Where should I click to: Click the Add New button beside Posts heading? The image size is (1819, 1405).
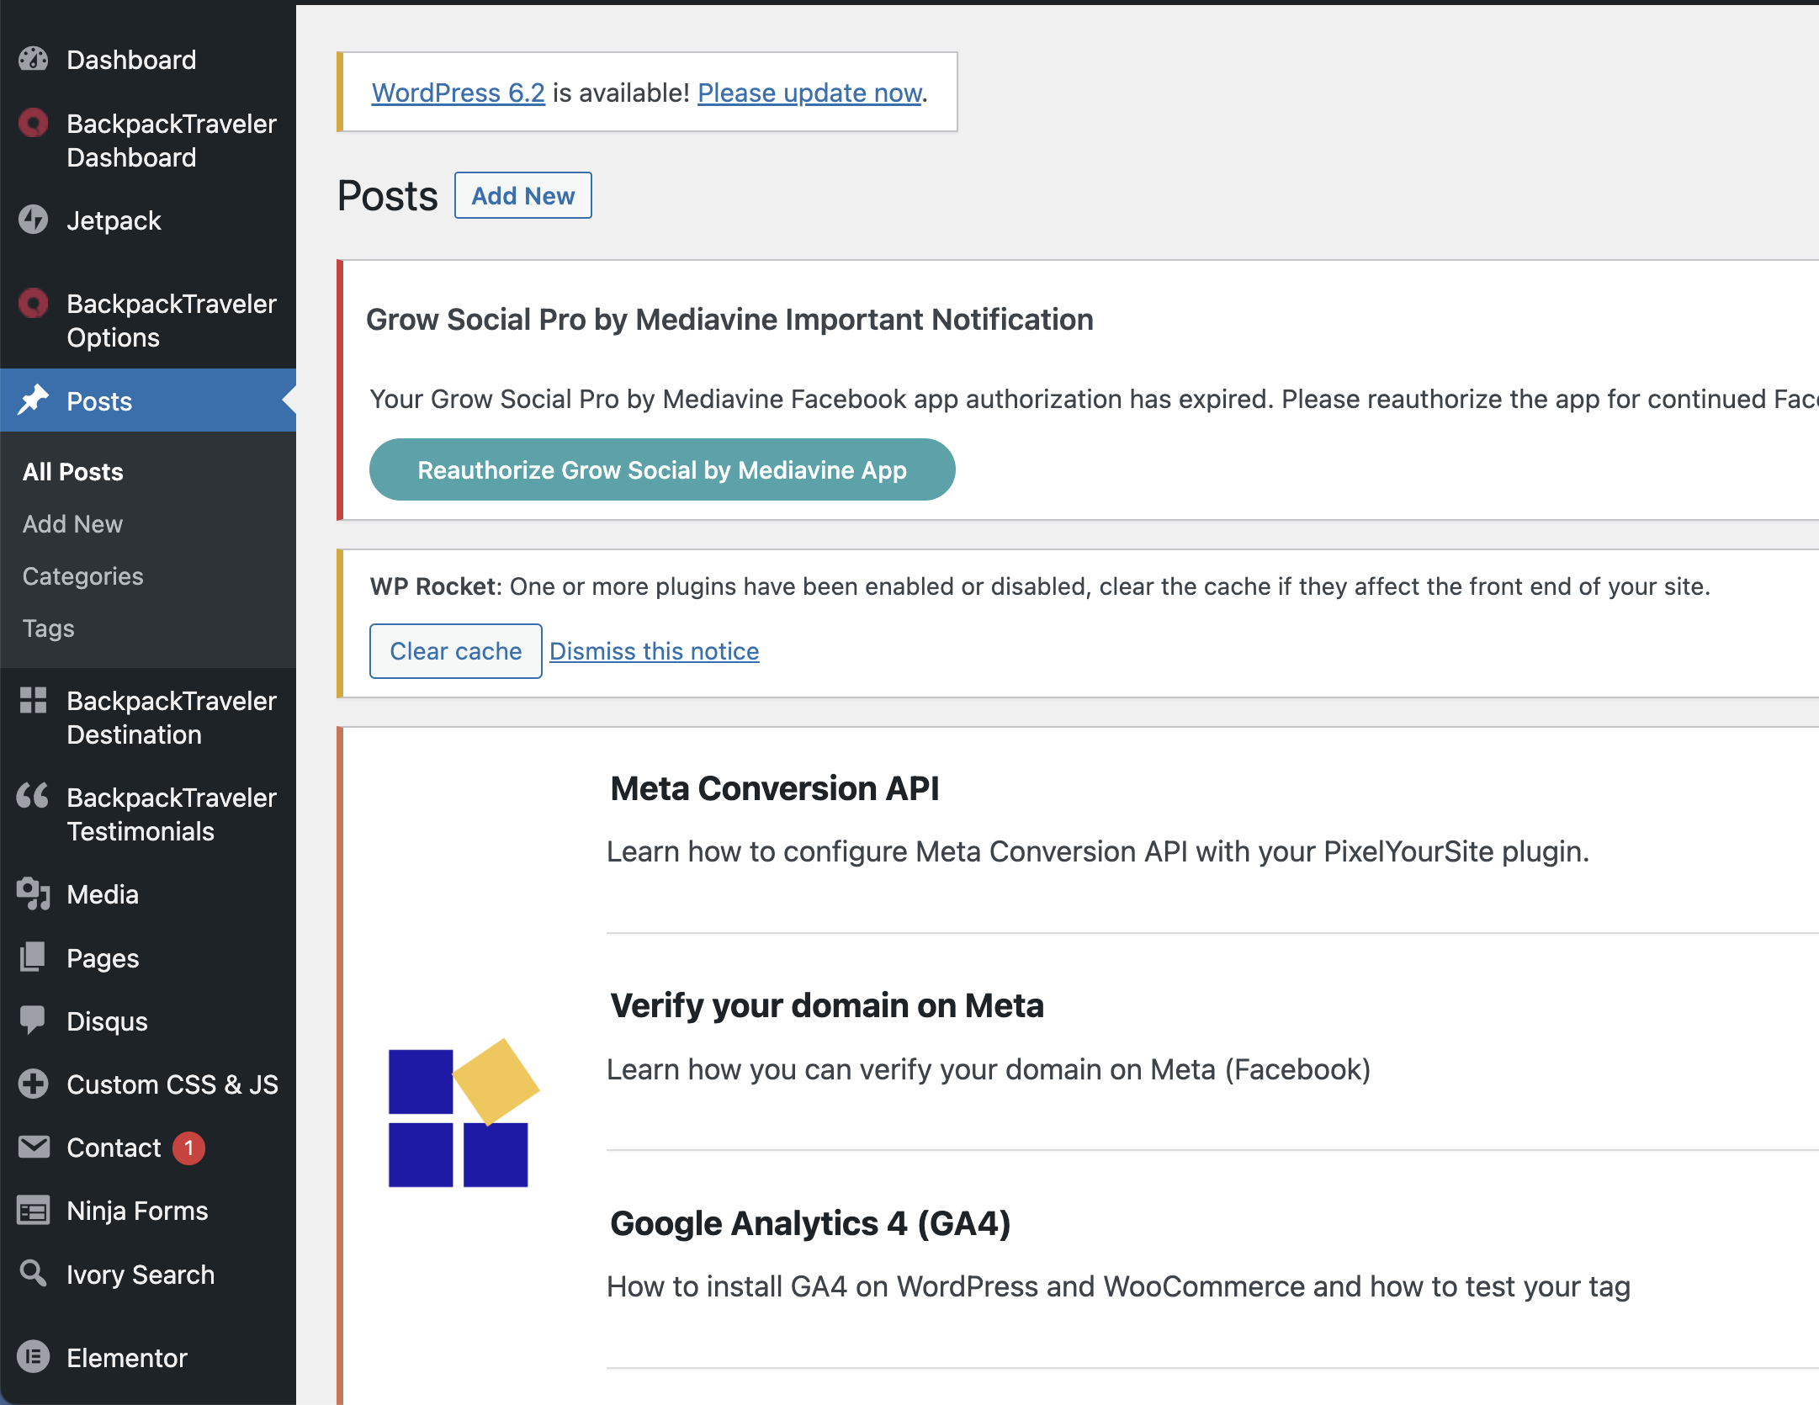point(523,195)
